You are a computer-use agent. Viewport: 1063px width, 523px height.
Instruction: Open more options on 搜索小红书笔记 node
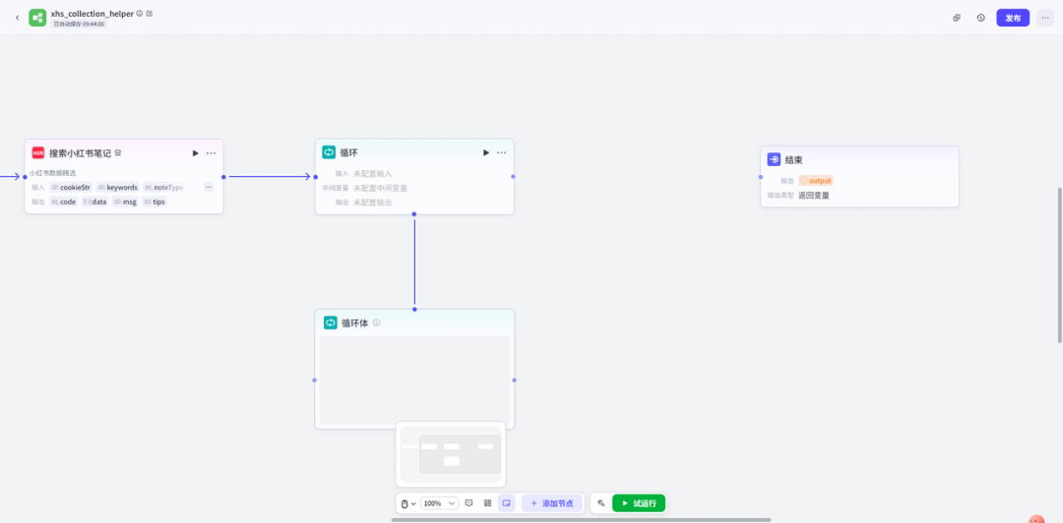[211, 153]
